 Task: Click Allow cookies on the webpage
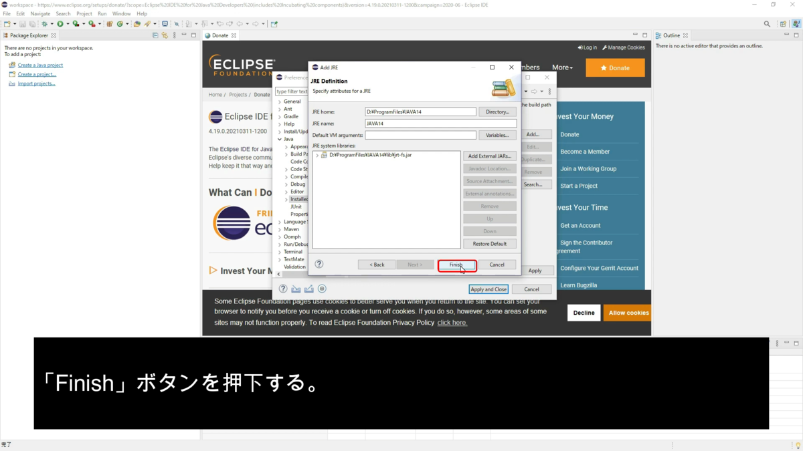tap(627, 313)
